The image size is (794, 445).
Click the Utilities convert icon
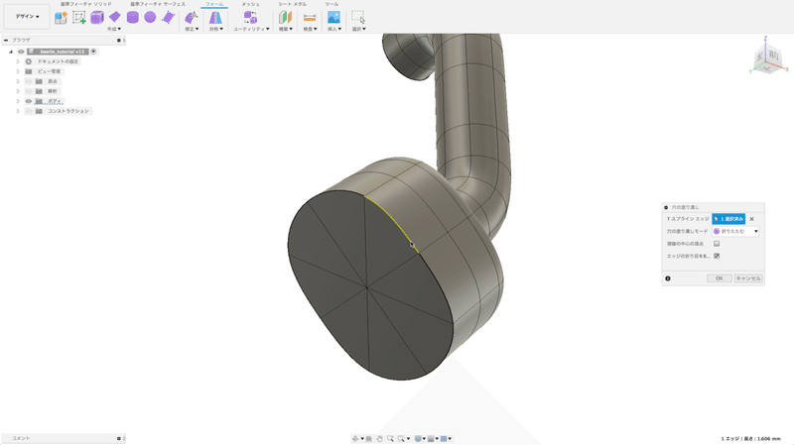[x=250, y=18]
